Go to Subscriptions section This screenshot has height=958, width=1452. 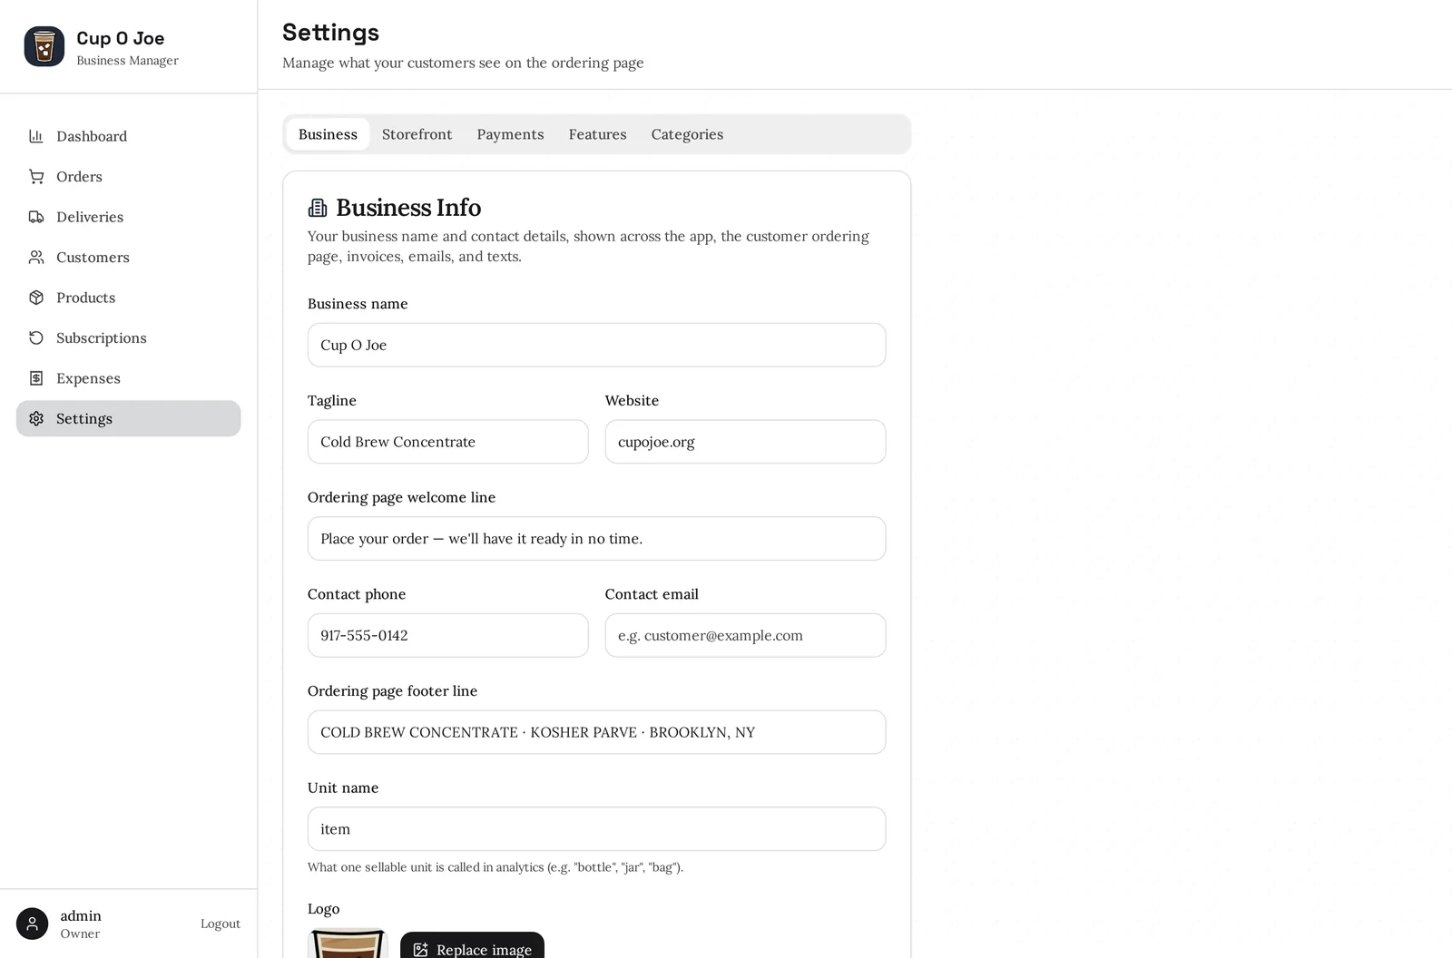coord(129,338)
